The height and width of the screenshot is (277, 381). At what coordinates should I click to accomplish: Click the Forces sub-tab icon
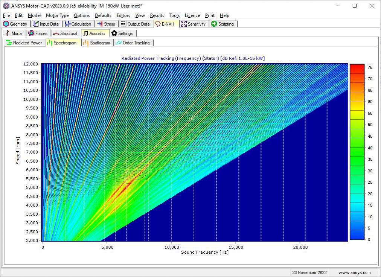(x=31, y=33)
